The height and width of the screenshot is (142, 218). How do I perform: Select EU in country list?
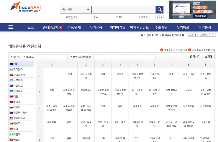(x=22, y=64)
